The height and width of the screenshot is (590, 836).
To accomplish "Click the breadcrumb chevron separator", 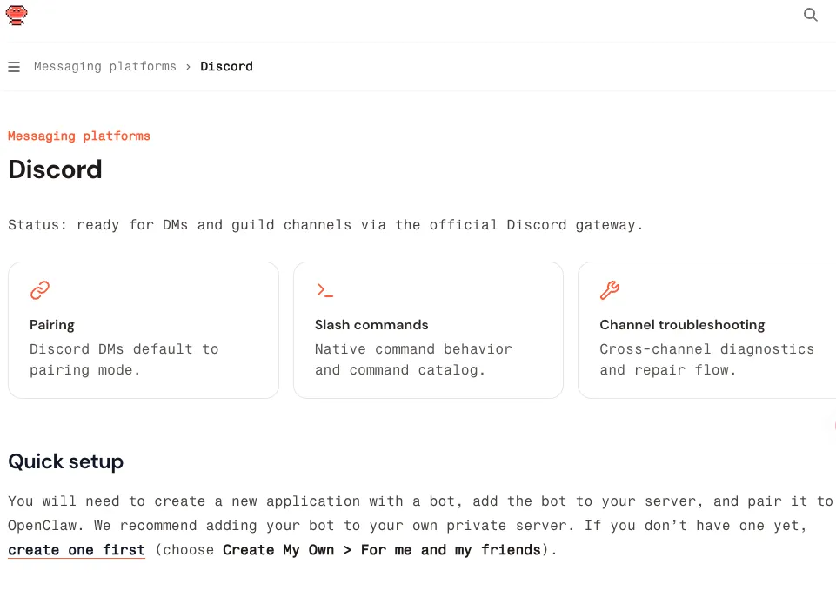I will click(x=188, y=67).
